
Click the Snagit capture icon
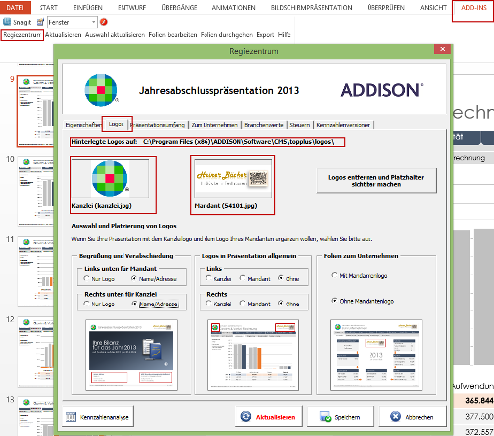pos(7,22)
